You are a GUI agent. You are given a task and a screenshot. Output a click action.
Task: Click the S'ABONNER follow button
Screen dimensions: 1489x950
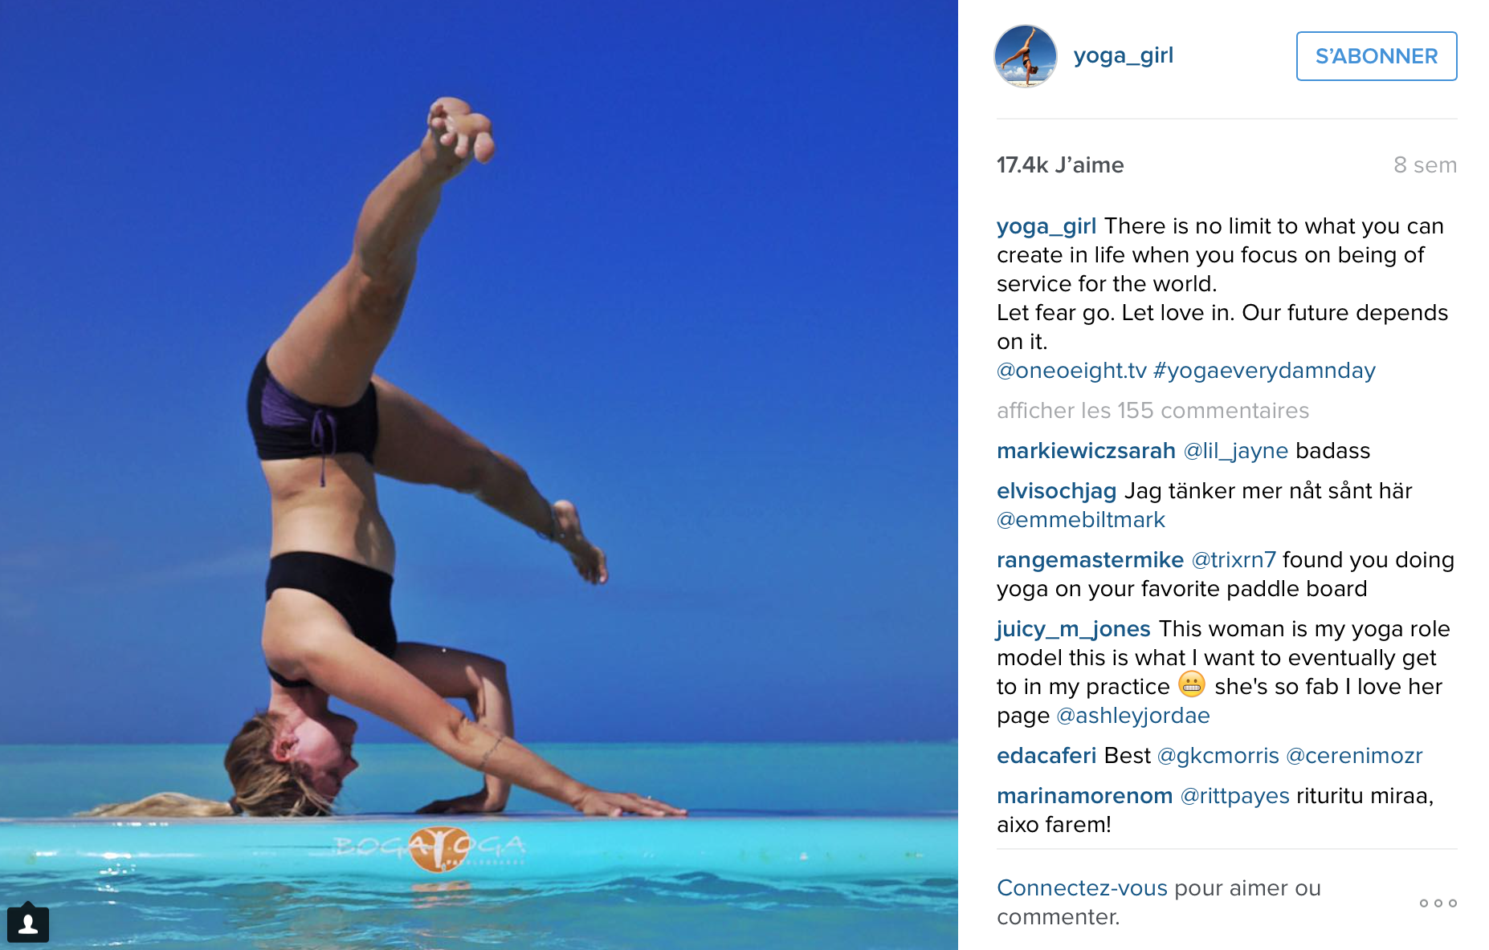click(x=1377, y=56)
